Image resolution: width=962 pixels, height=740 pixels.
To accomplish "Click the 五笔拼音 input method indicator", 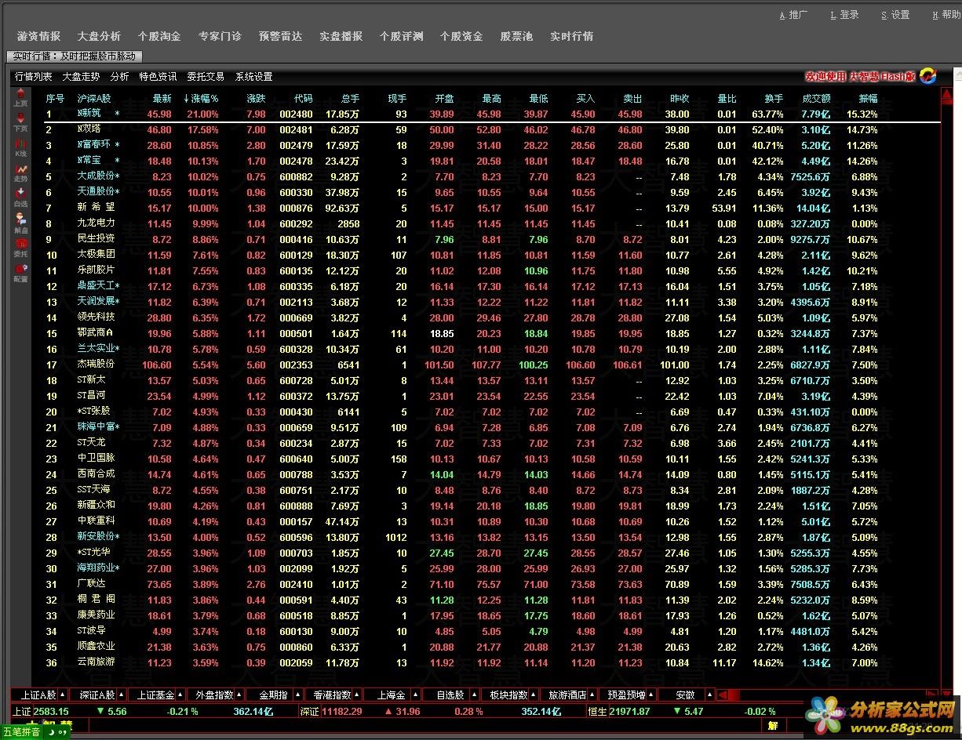I will point(24,731).
